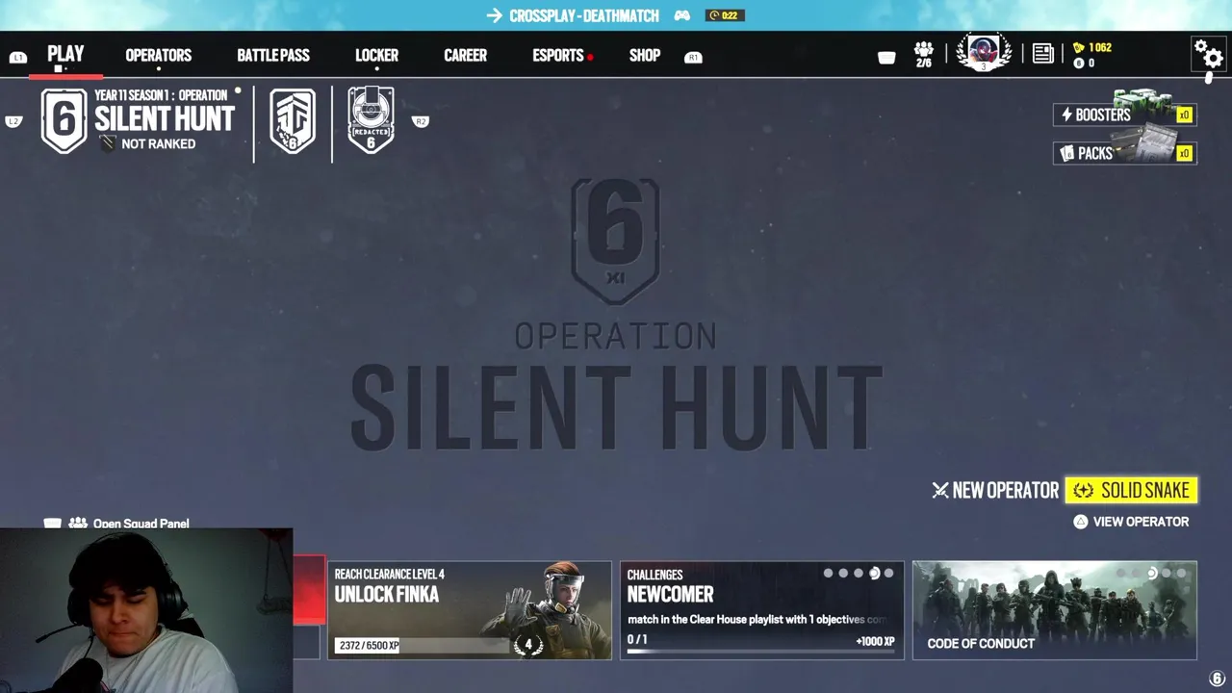Open the Operators tab

pos(159,56)
